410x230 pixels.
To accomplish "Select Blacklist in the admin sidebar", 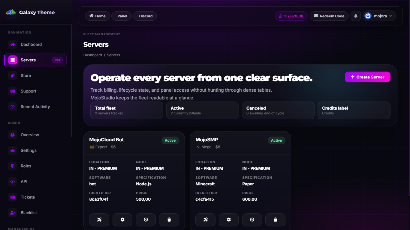I will [29, 213].
